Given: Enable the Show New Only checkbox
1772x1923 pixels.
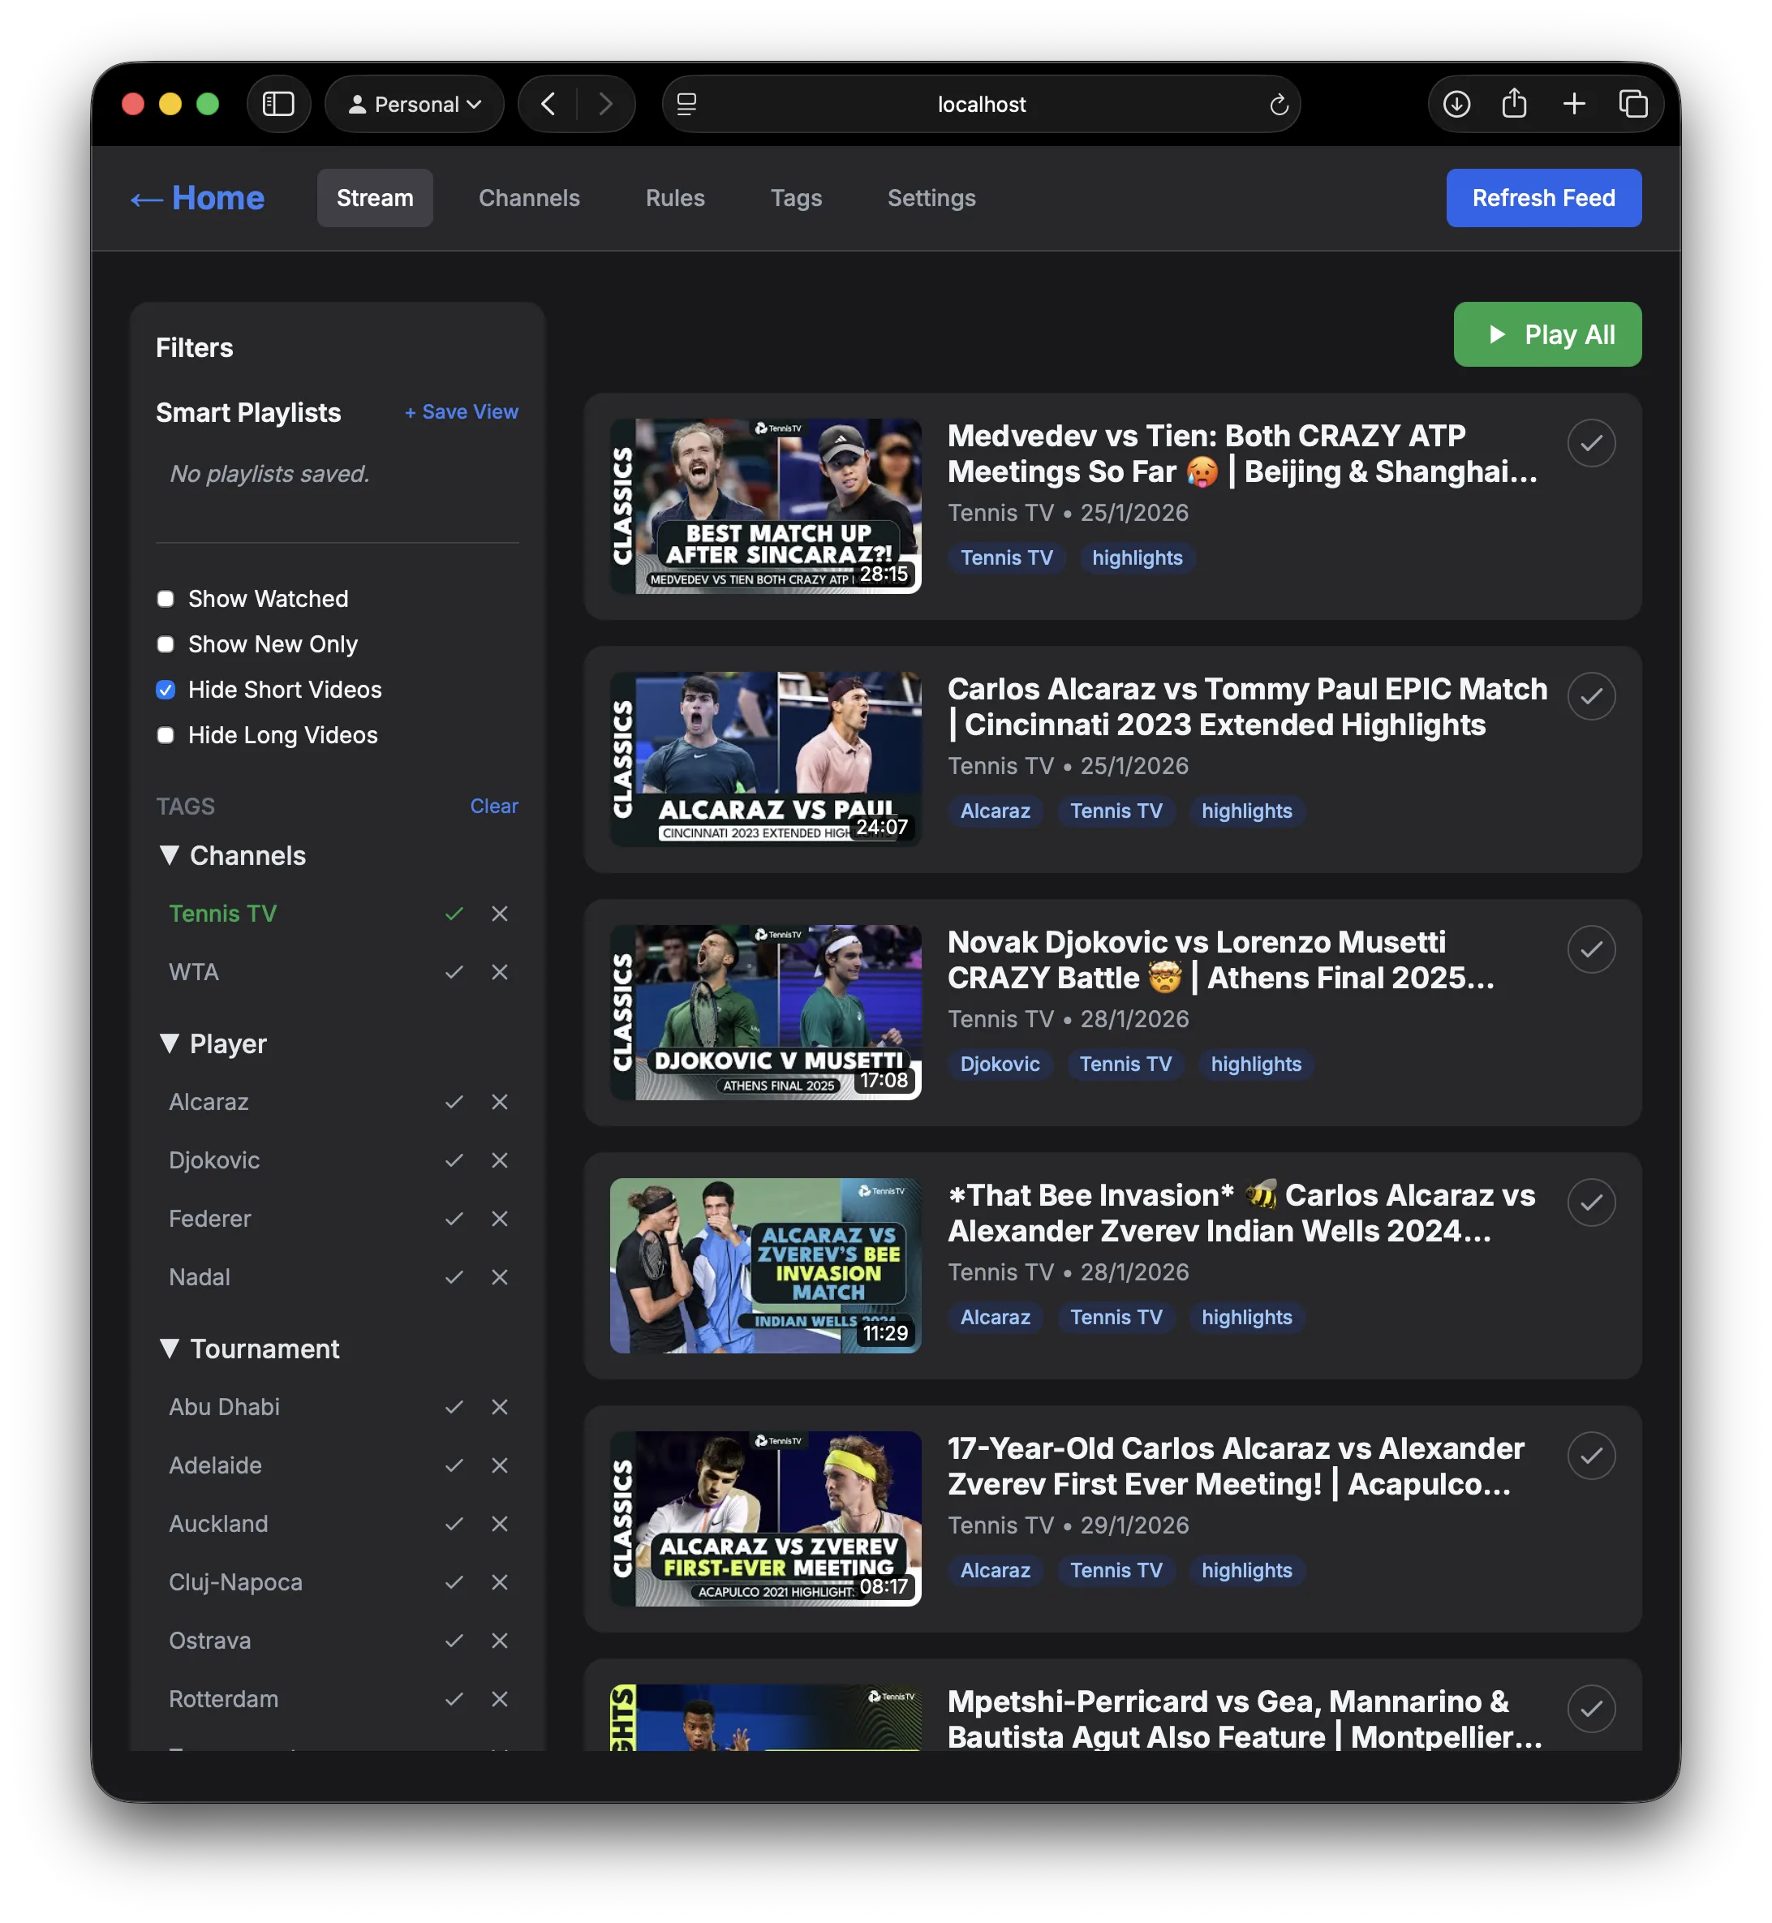Looking at the screenshot, I should 165,644.
